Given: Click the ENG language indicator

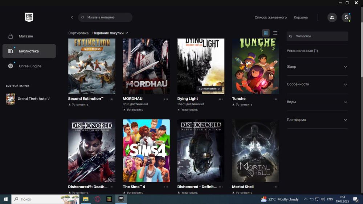Looking at the screenshot, I should [330, 199].
